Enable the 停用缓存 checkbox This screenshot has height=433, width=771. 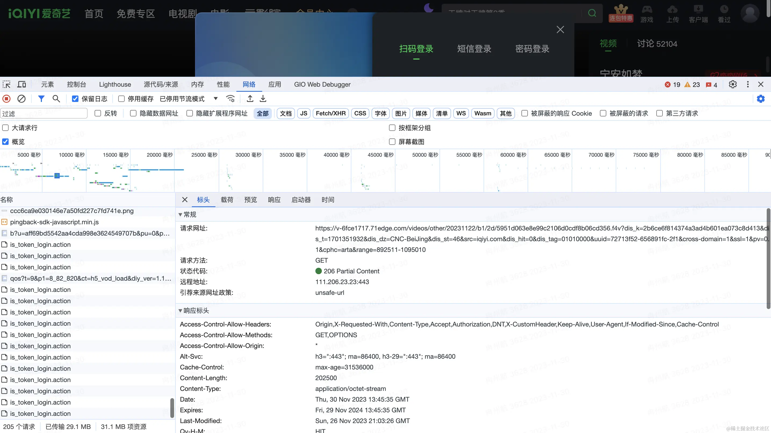click(121, 99)
